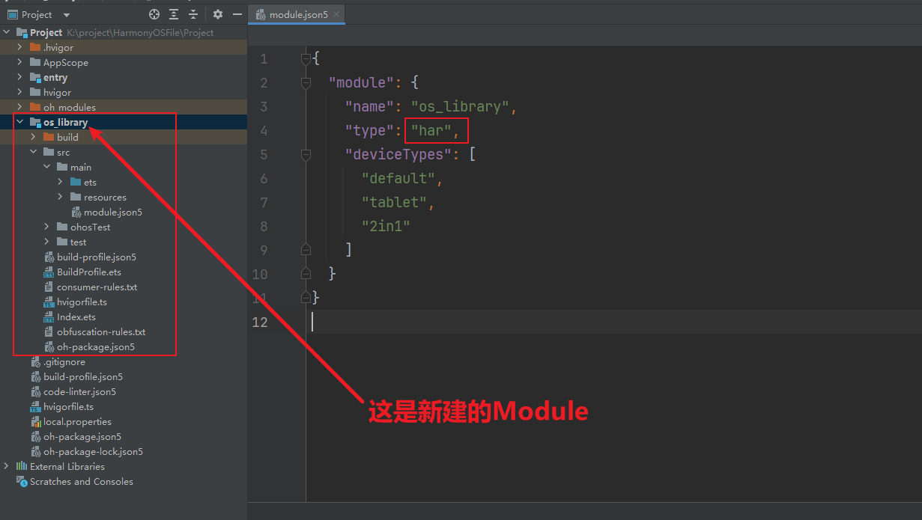
Task: Click the "os_library" string in the editor
Action: click(x=461, y=106)
